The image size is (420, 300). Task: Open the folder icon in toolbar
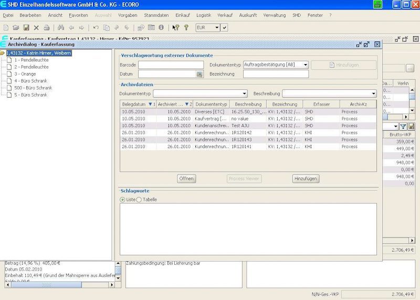point(16,27)
